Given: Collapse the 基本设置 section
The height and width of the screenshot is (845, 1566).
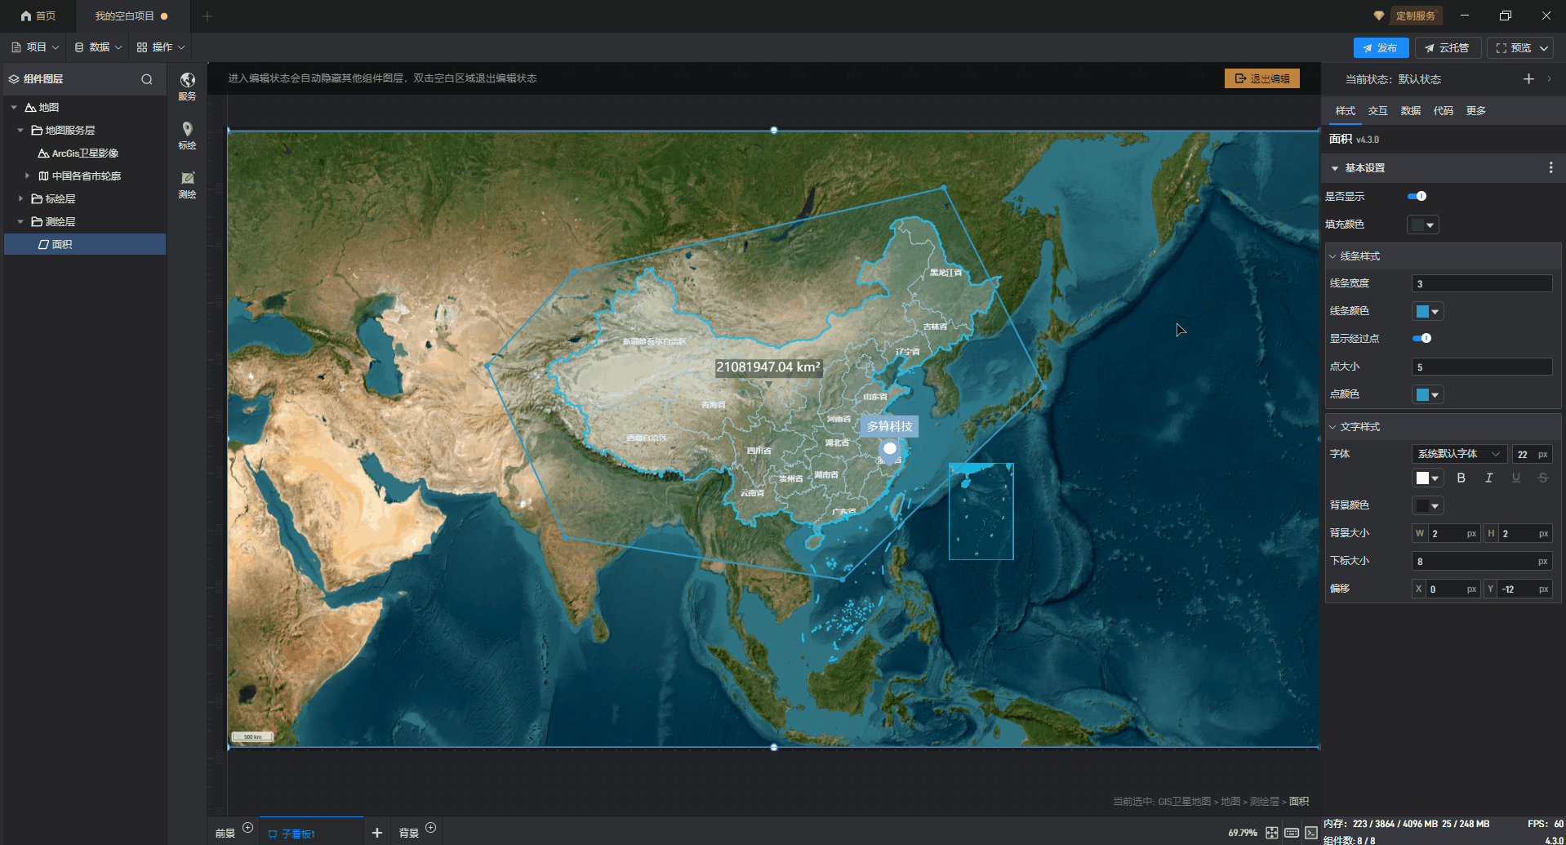Looking at the screenshot, I should (1335, 168).
